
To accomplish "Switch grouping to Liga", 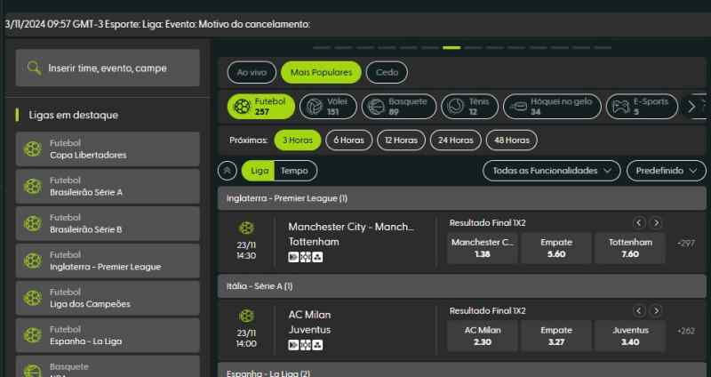I will [x=259, y=171].
